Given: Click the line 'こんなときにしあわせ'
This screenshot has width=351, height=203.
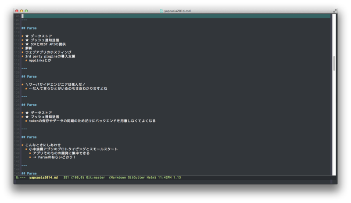Looking at the screenshot, I should [x=43, y=145].
